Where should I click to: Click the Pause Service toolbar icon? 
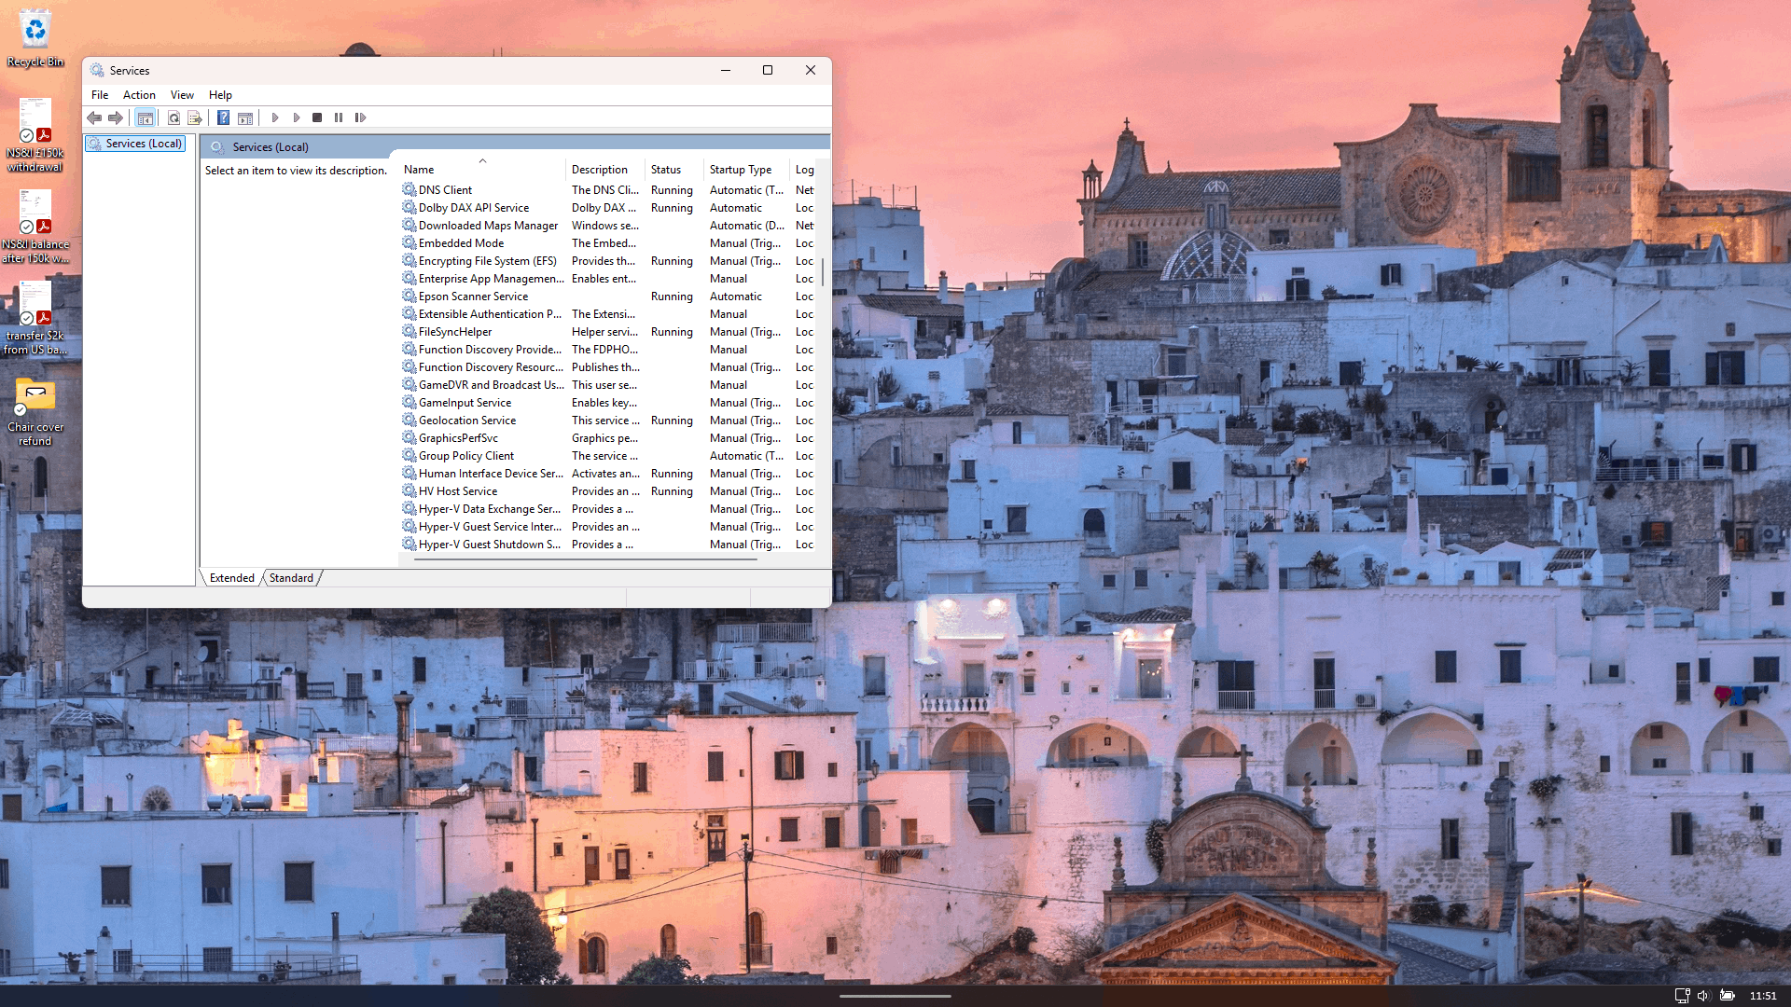tap(339, 117)
